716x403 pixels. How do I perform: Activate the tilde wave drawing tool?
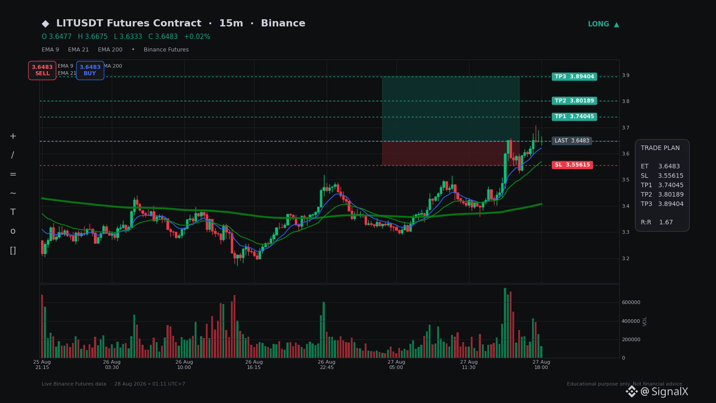click(x=13, y=193)
